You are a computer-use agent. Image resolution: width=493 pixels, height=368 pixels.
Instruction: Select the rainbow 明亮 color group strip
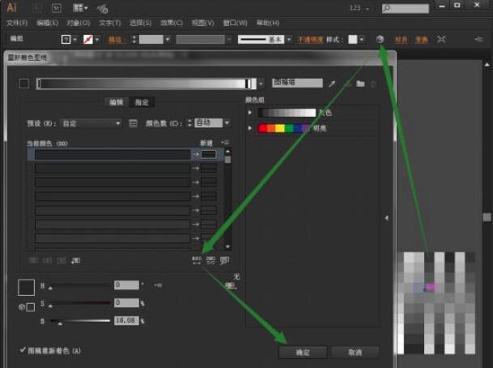click(x=283, y=128)
